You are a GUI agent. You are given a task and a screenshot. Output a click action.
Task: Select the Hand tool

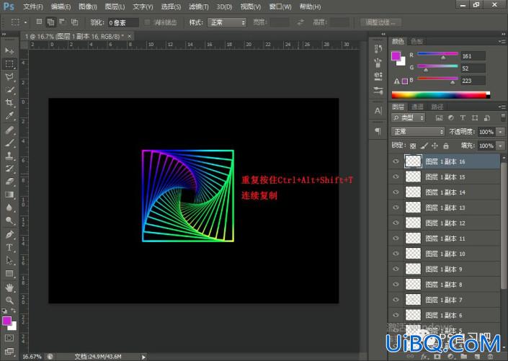9,288
